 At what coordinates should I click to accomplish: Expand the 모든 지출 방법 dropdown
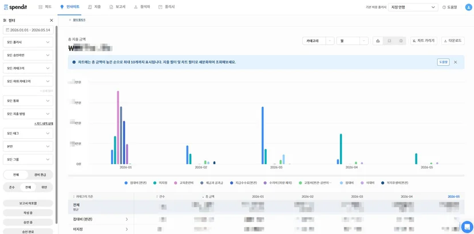tap(28, 114)
